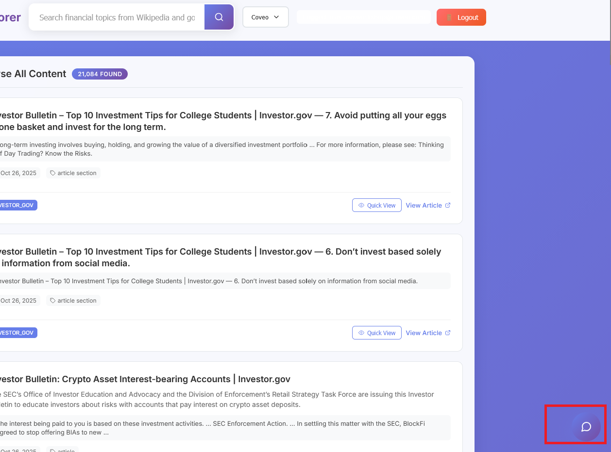The image size is (611, 452).
Task: Focus the financial topics search field
Action: click(117, 17)
